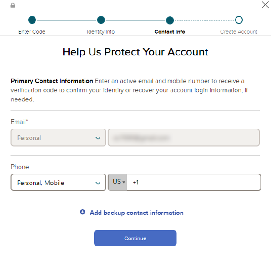Click the blurred email address field
271x253 pixels.
(x=184, y=138)
